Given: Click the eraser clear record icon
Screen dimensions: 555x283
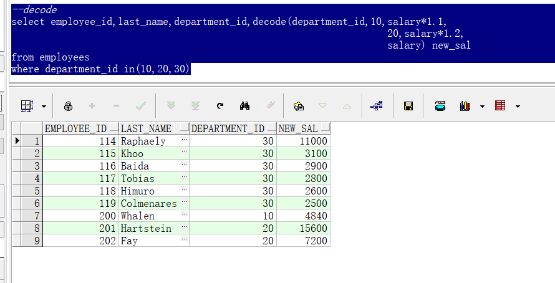Looking at the screenshot, I should (271, 105).
